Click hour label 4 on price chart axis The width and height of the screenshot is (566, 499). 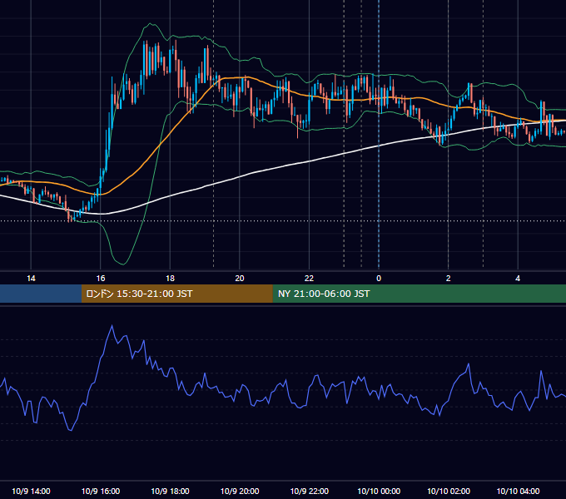[x=518, y=279]
